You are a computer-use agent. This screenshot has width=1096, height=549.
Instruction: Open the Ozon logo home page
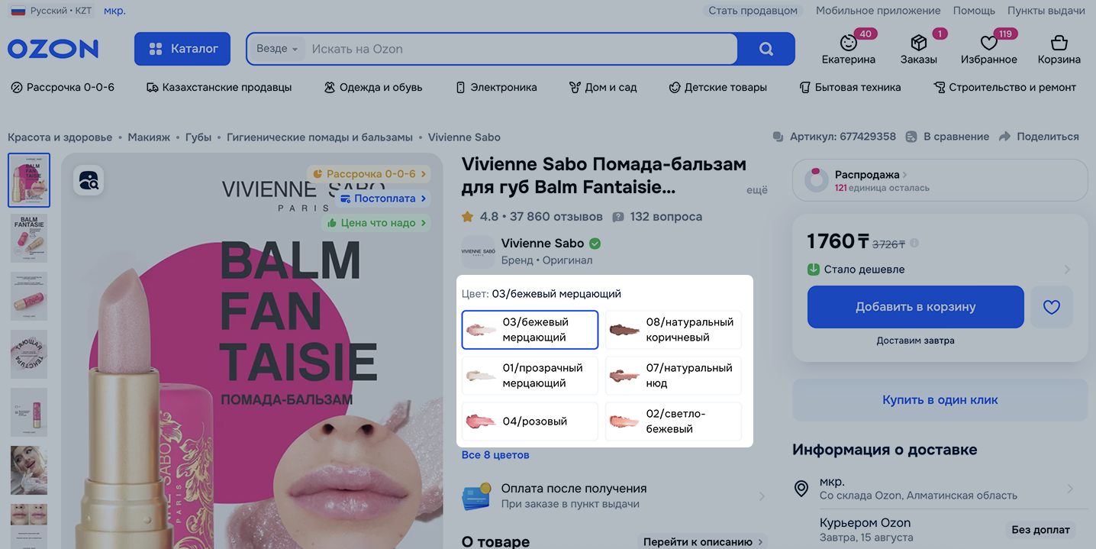(53, 49)
